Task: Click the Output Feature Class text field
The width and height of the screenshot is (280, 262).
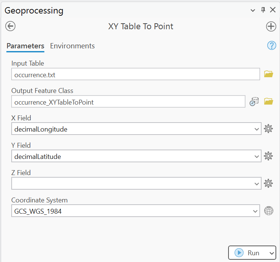Action: tap(128, 102)
